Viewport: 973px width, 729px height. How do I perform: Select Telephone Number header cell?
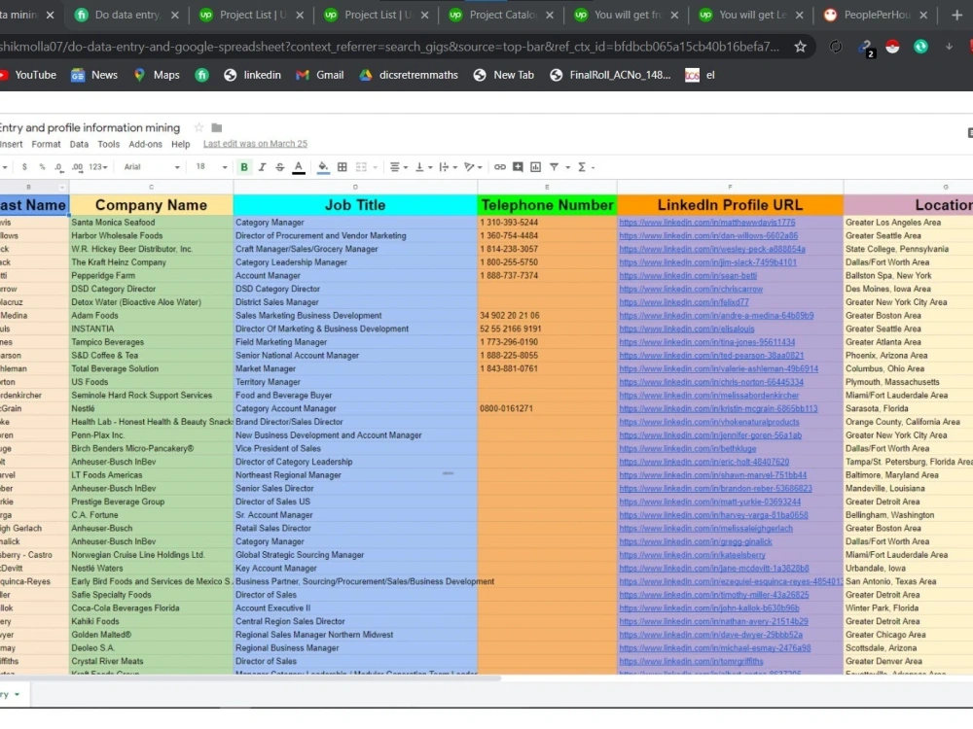click(x=547, y=205)
